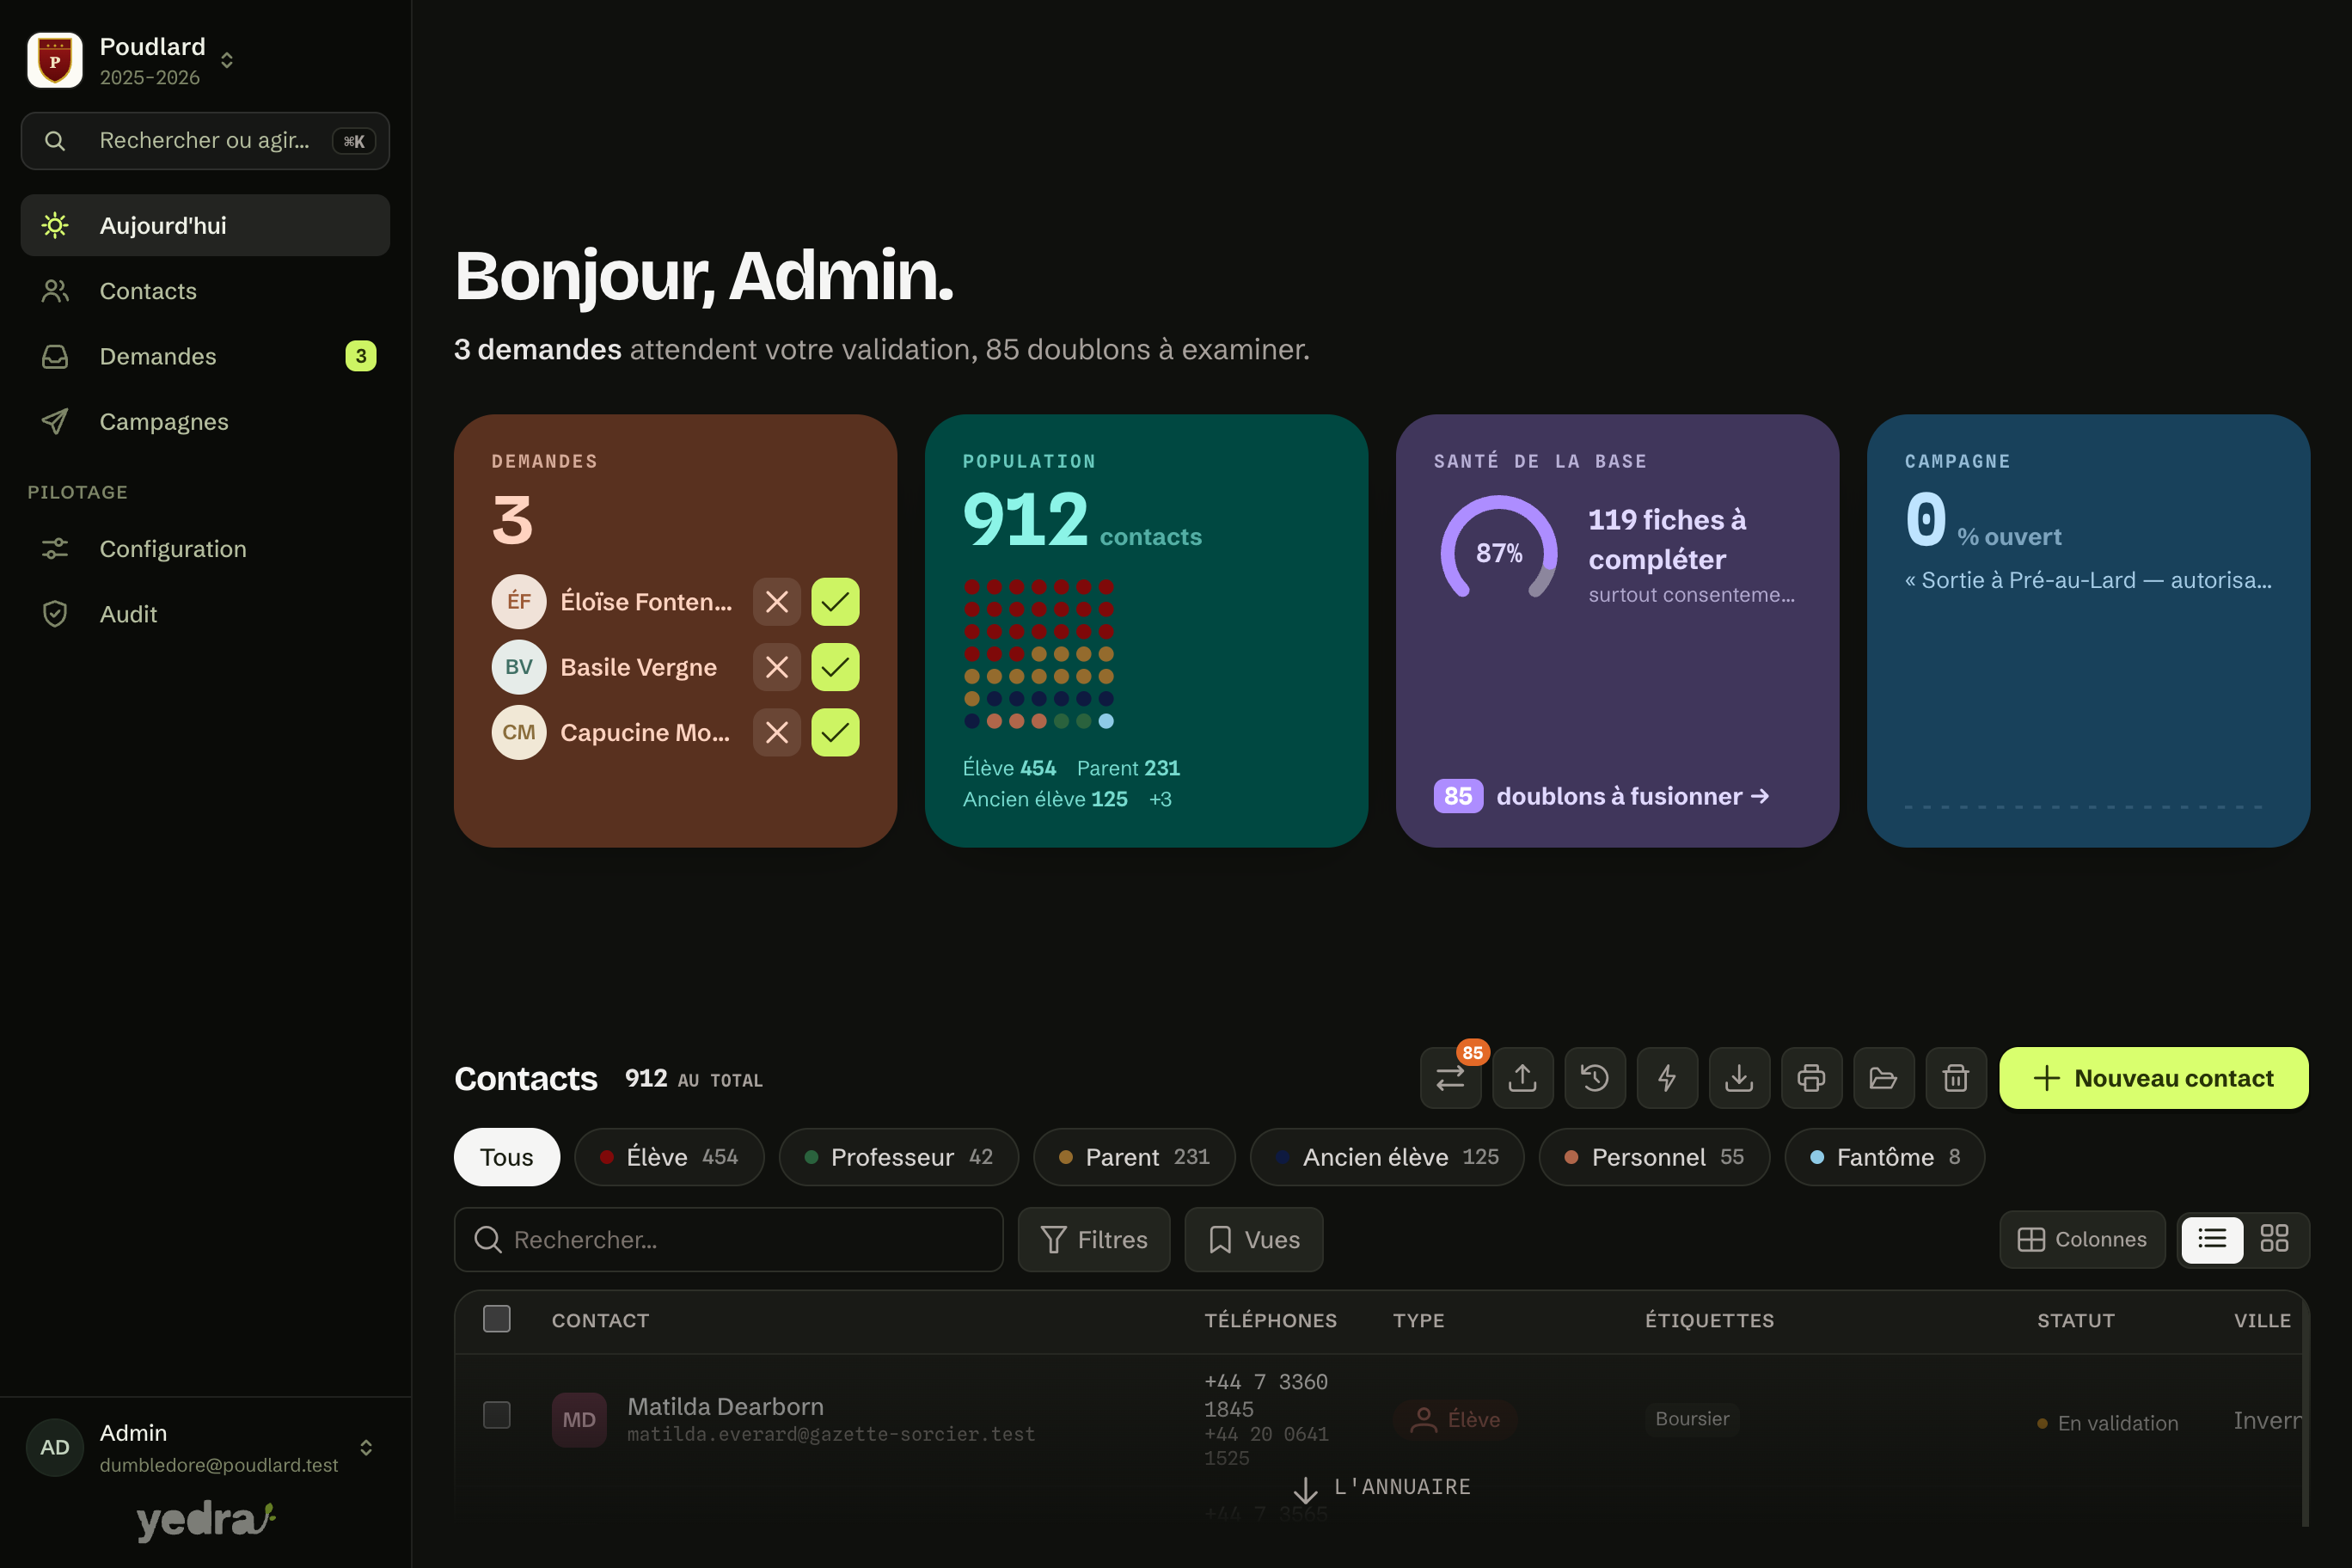Open Configuration in the sidebar
The image size is (2352, 1568).
pyautogui.click(x=205, y=549)
